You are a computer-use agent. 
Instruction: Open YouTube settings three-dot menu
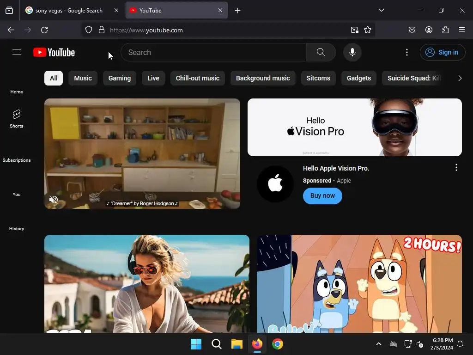[x=406, y=52]
